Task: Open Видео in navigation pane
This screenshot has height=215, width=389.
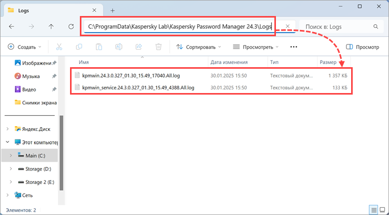Action: tap(25, 89)
